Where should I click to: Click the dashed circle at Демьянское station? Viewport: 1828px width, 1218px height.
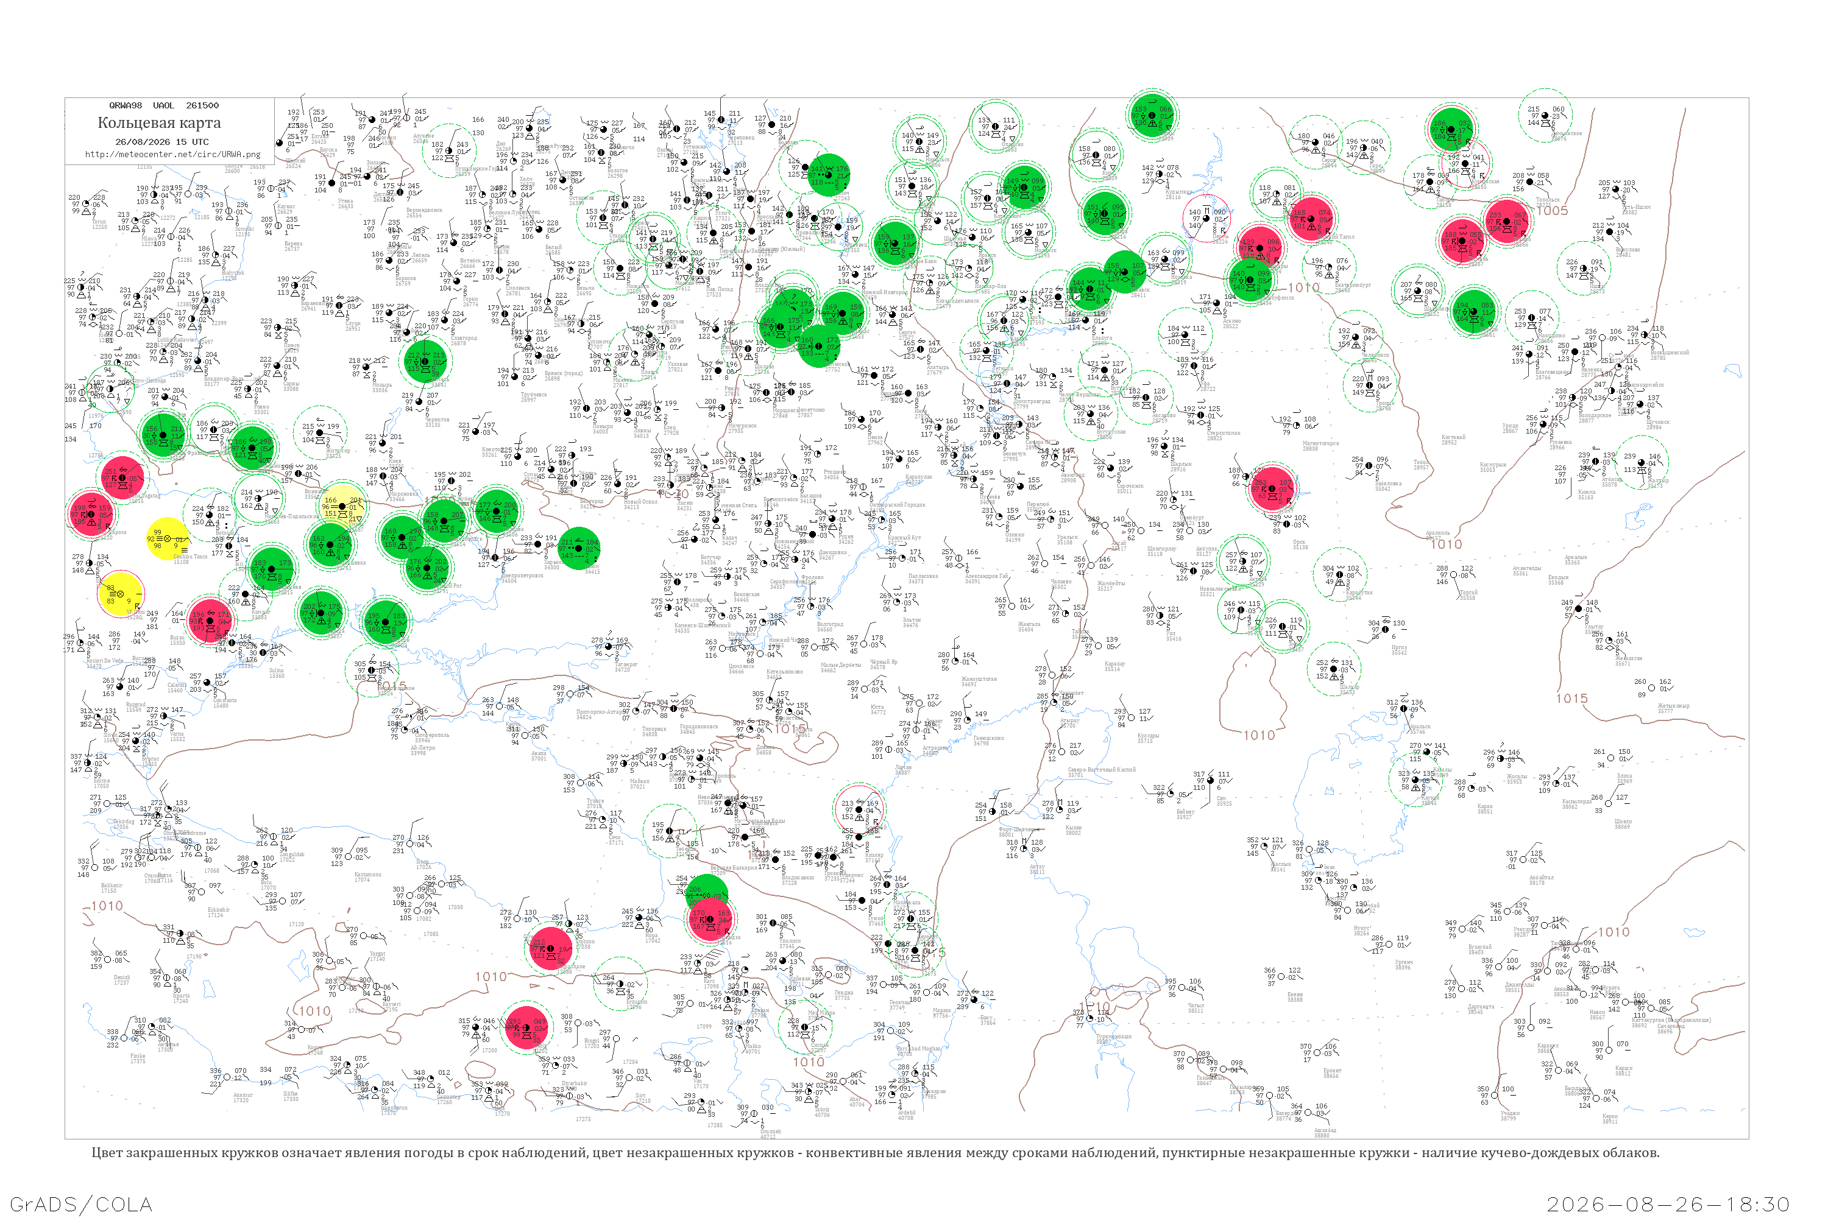[1546, 115]
